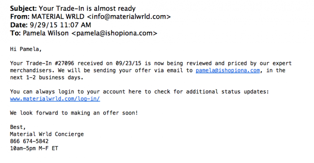Screen dimensions: 314x163
Task: Click the 'Best,' closing line
Action: click(18, 127)
